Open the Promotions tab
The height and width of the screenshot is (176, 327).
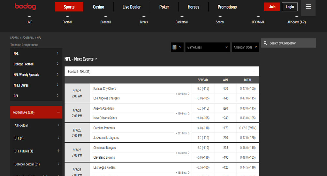click(227, 7)
